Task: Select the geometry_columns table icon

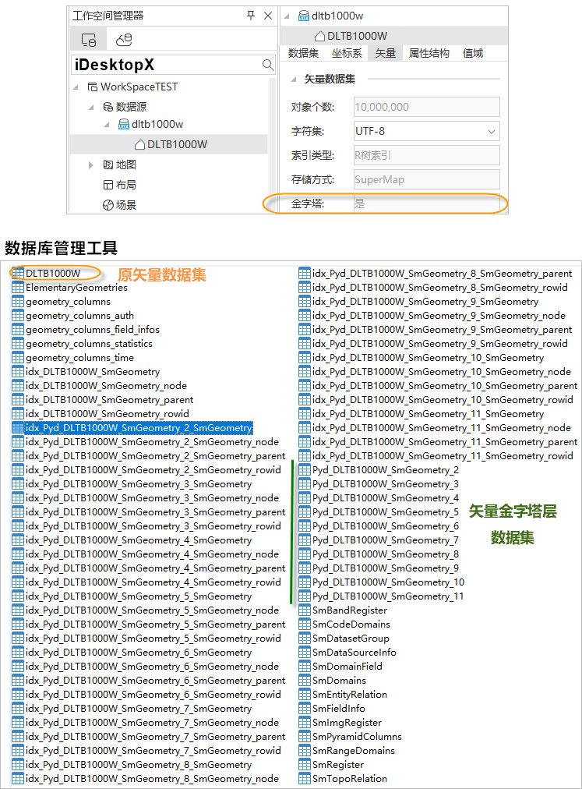Action: tap(18, 302)
